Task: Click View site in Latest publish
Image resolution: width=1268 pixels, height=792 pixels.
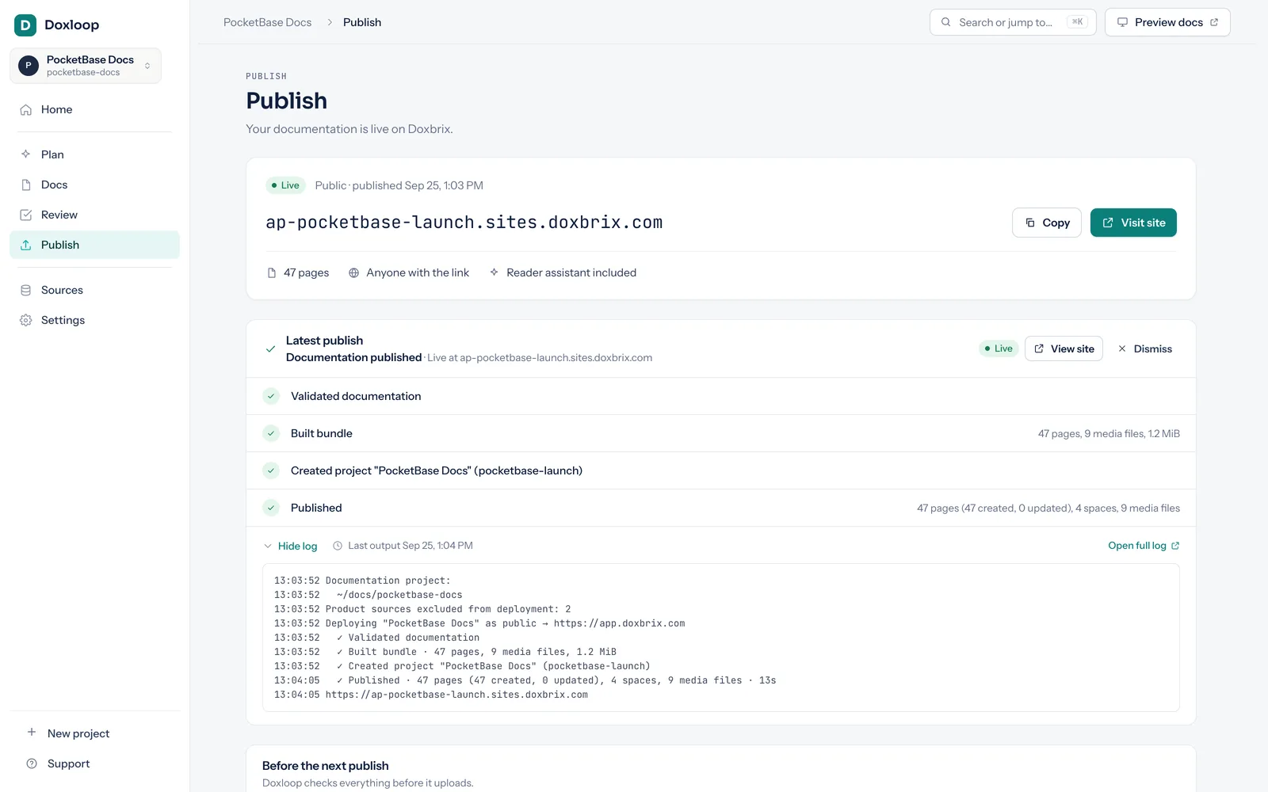Action: coord(1064,348)
